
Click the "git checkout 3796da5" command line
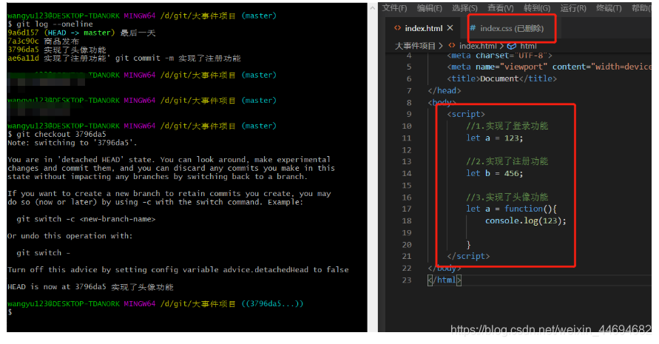57,134
